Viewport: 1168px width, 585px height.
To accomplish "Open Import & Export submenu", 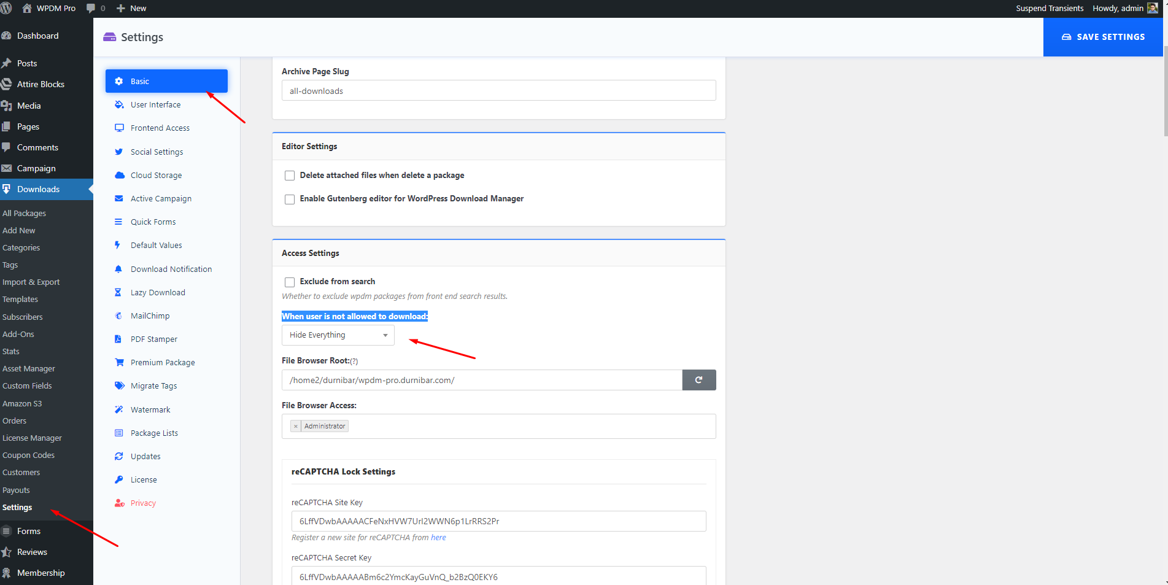I will [x=31, y=282].
